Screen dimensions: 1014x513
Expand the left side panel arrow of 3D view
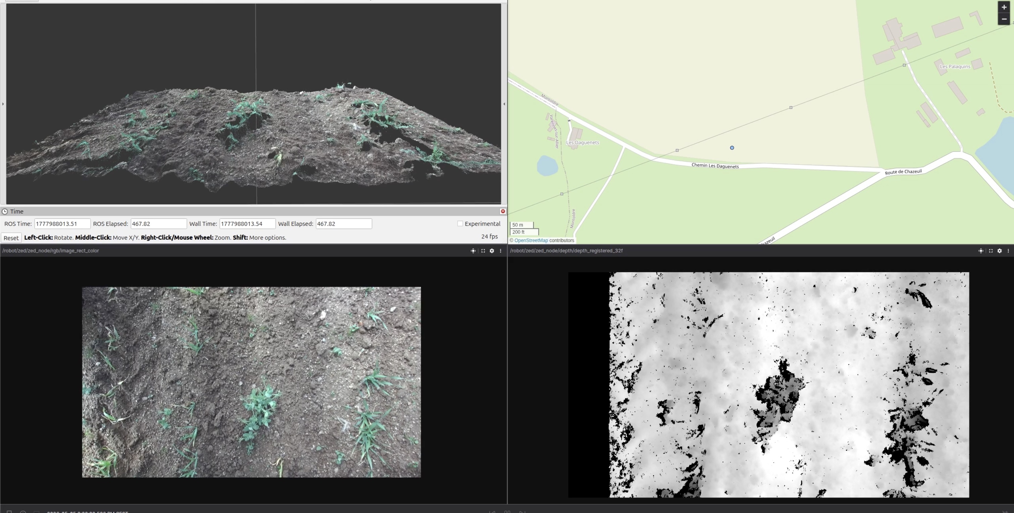[3, 104]
